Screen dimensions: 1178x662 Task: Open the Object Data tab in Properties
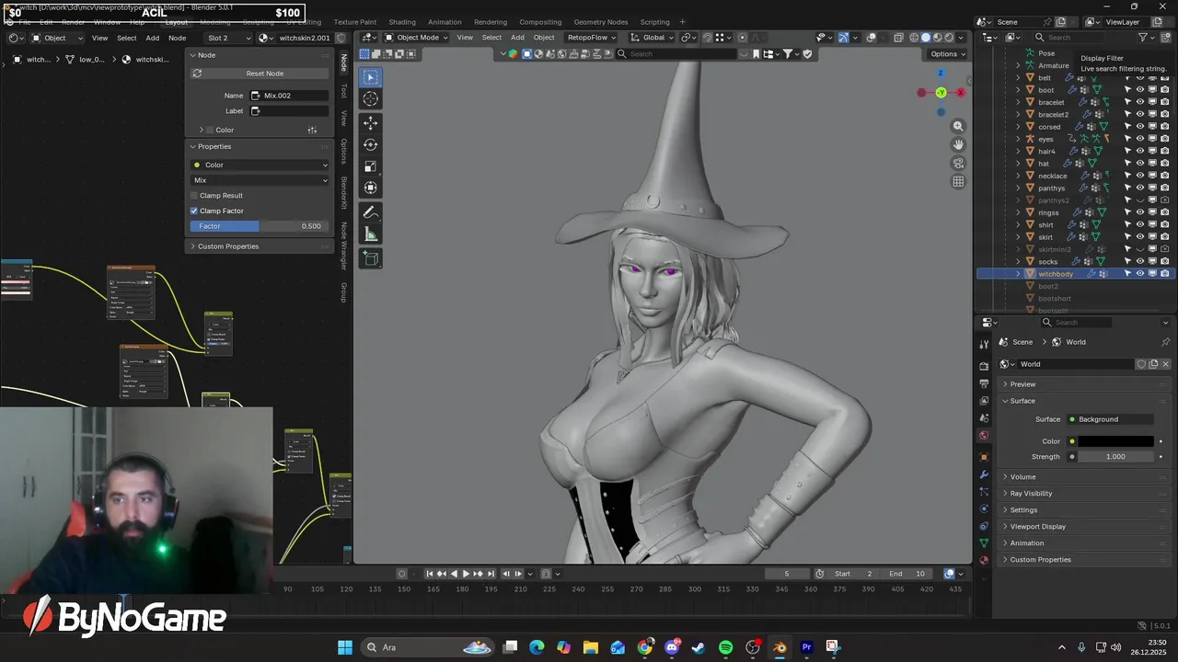(x=984, y=542)
